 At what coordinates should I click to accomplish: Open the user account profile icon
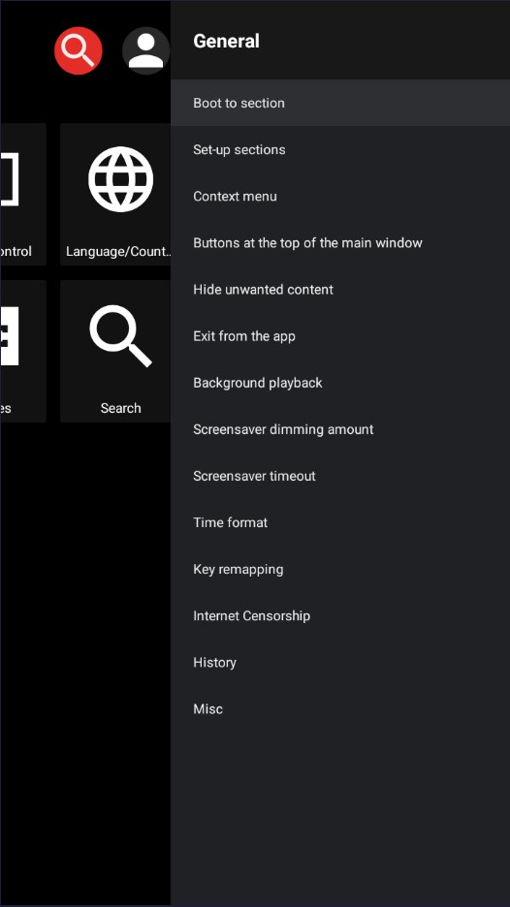pos(145,51)
